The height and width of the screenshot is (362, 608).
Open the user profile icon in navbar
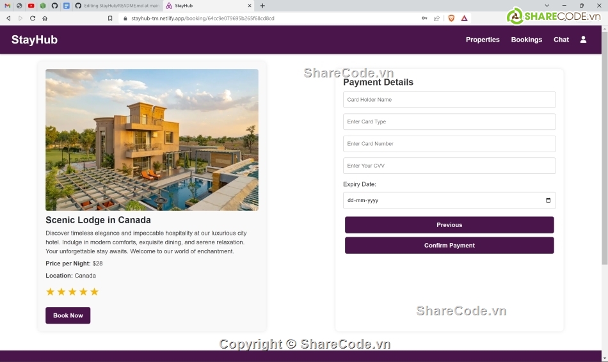[583, 40]
